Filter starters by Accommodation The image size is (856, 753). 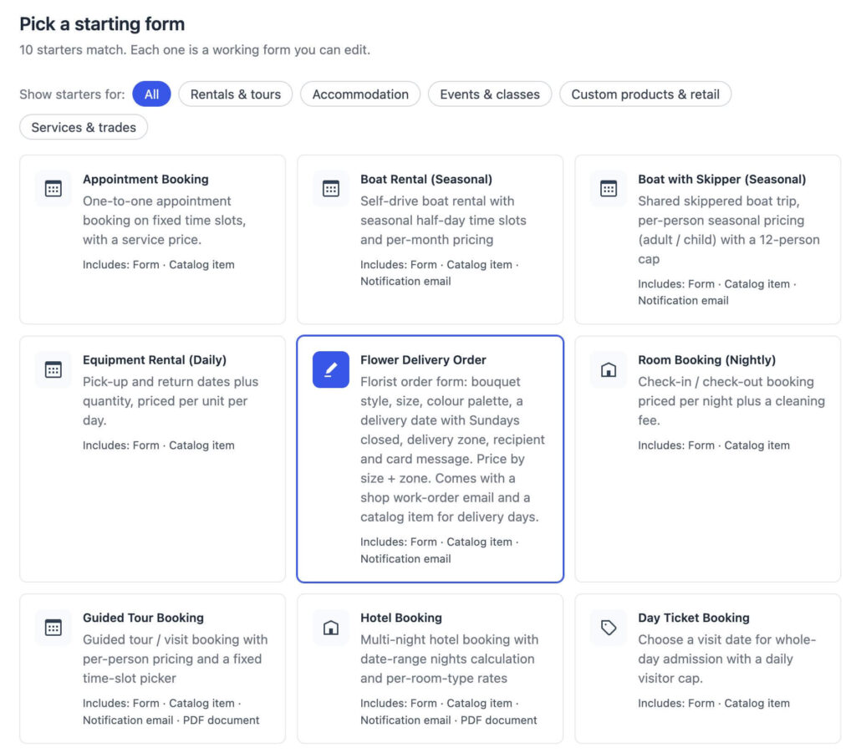point(360,94)
